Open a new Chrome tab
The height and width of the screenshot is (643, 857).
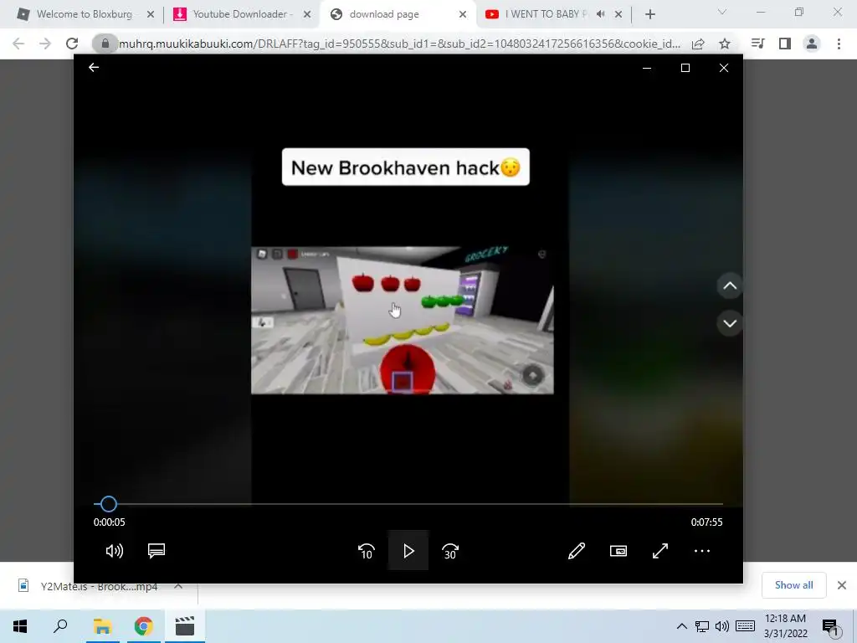click(x=649, y=15)
